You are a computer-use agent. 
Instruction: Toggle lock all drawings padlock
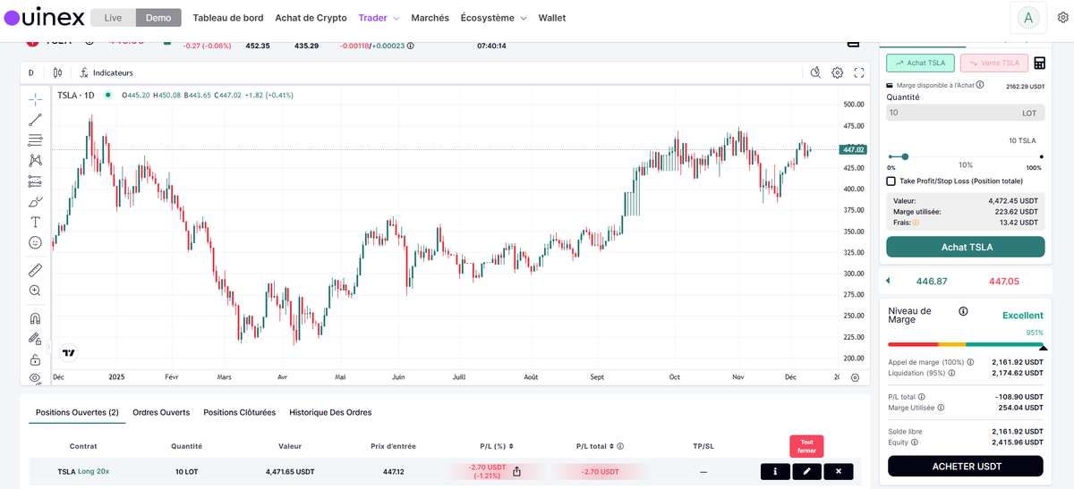coord(35,359)
